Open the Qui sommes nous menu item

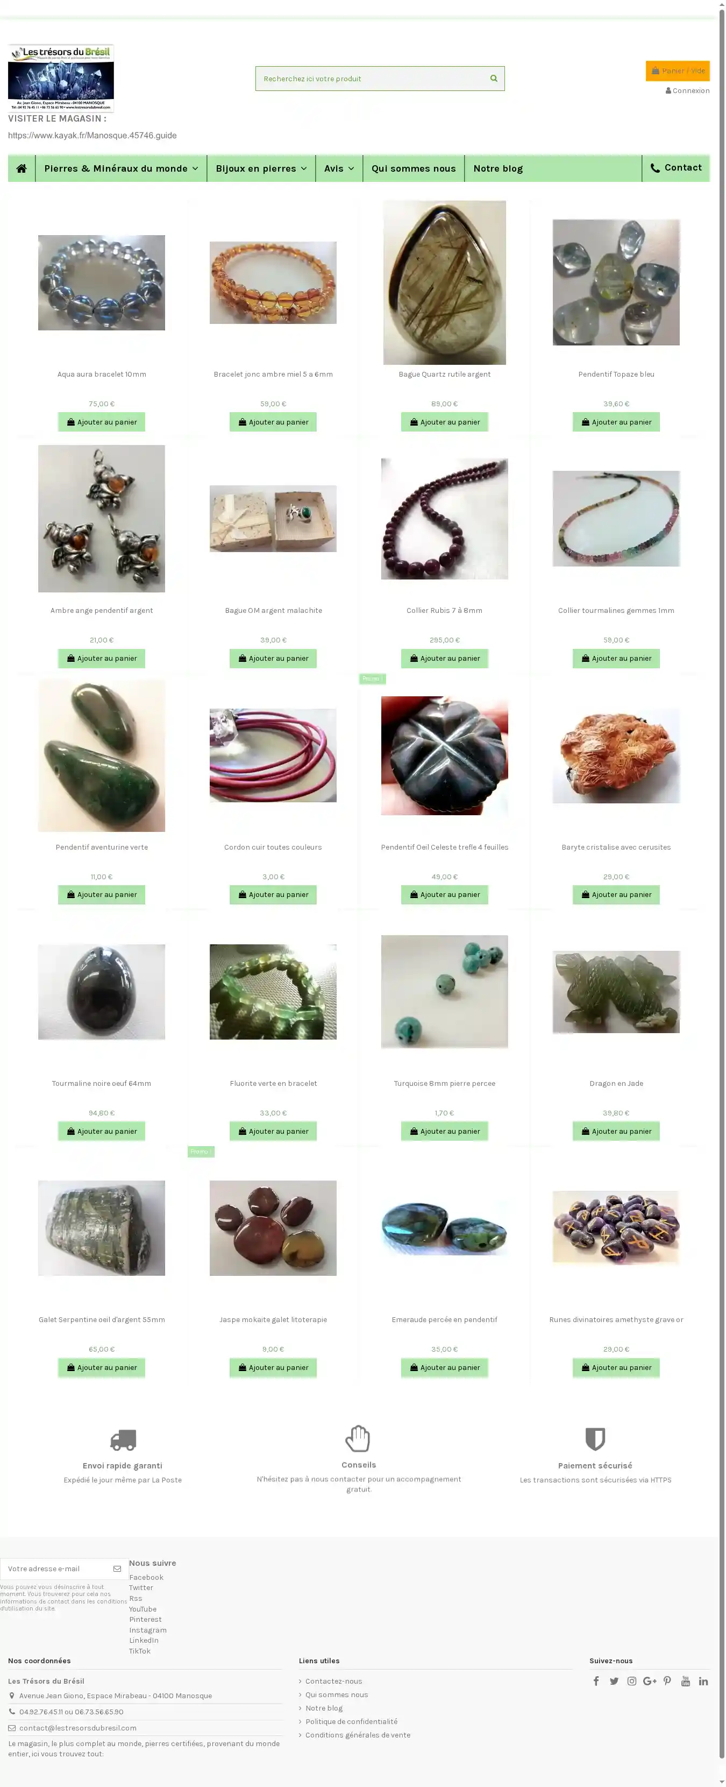413,168
